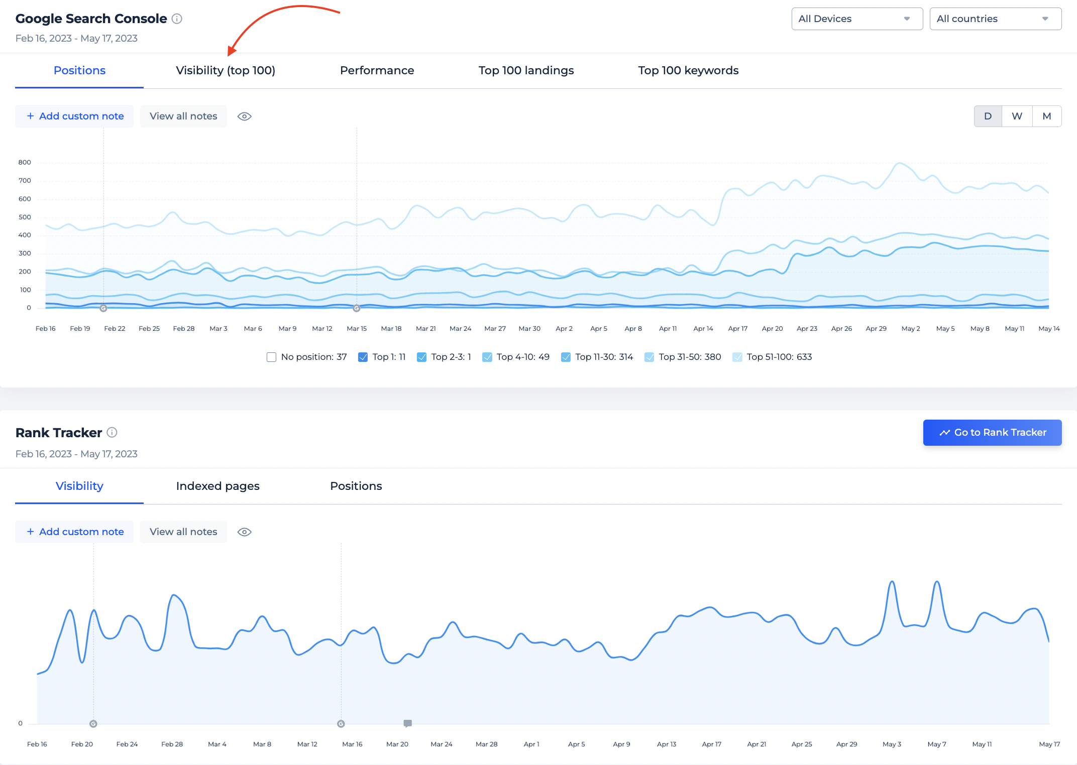This screenshot has height=765, width=1077.
Task: Open the Top 100 keywords tab
Action: click(688, 70)
